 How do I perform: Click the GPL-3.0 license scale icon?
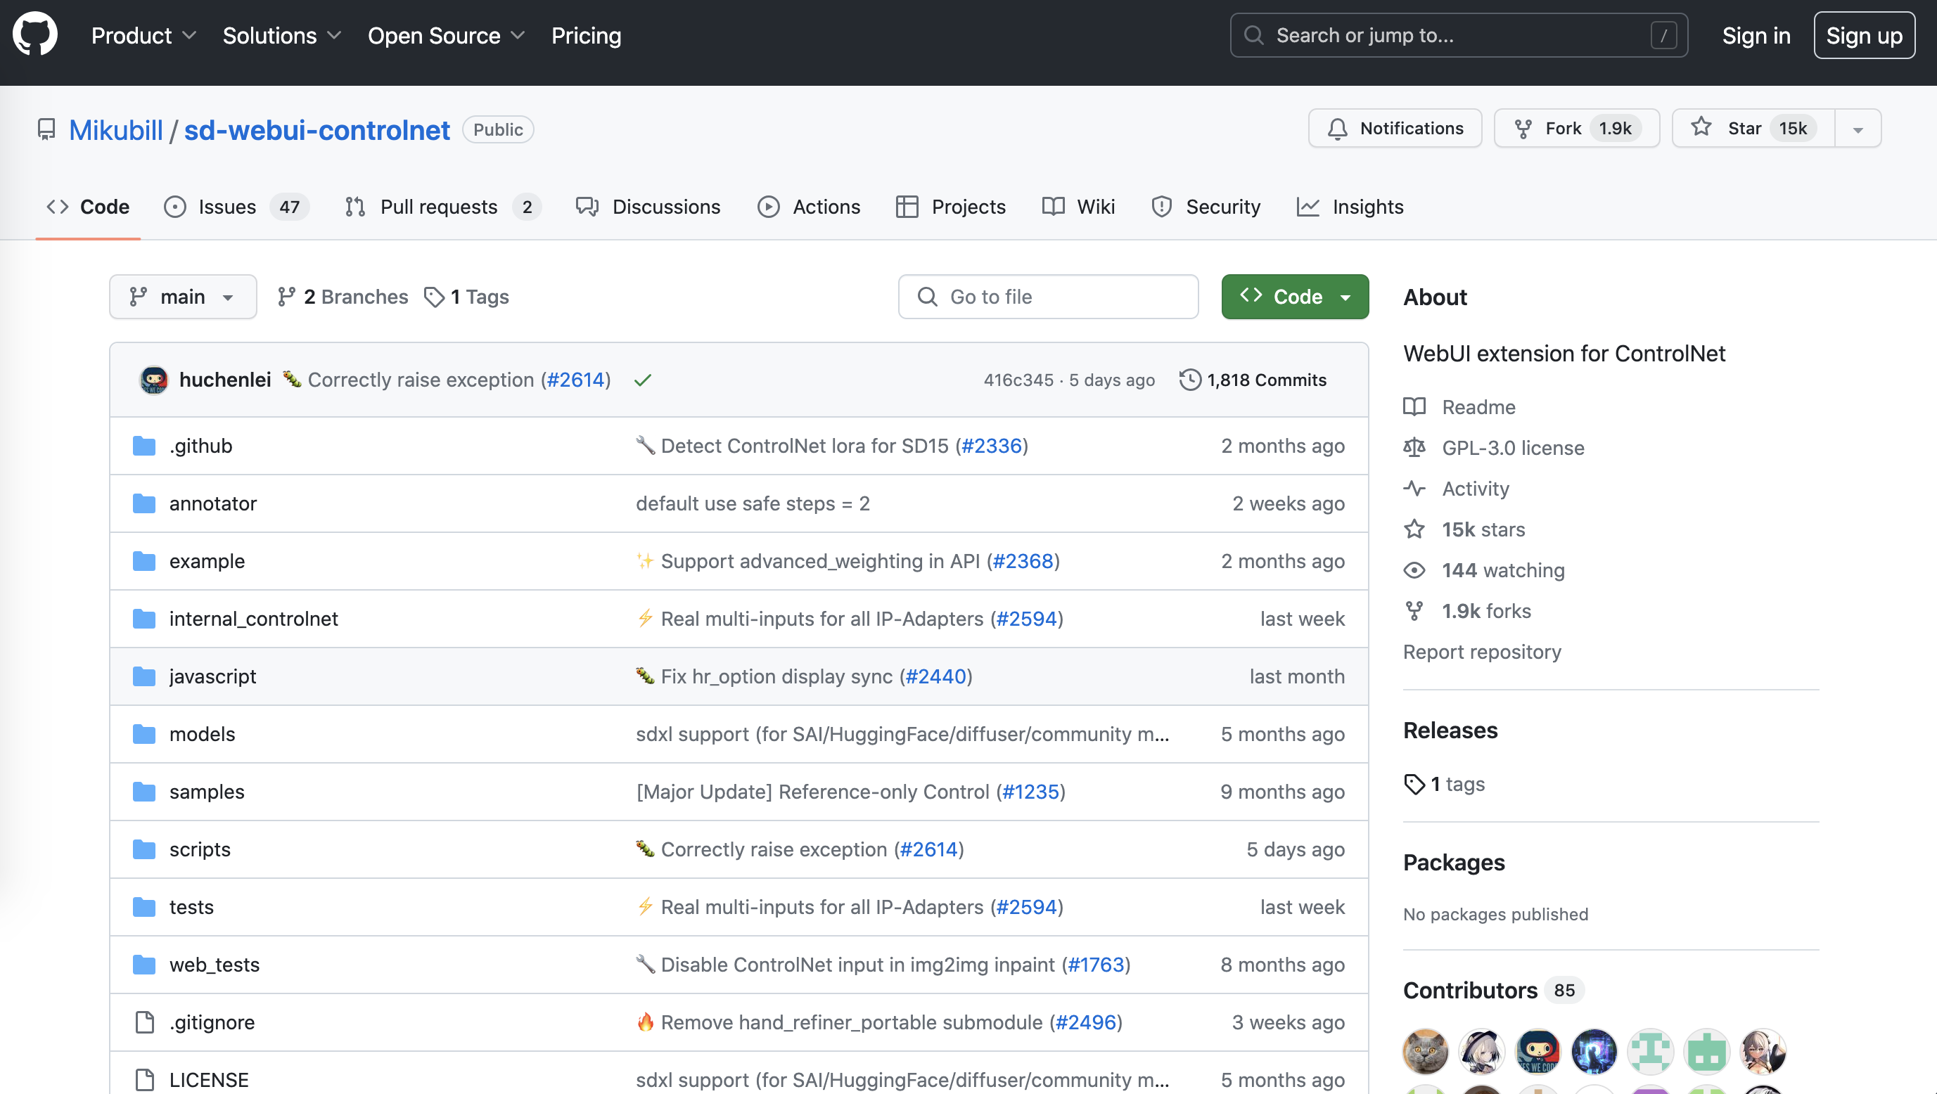[x=1414, y=447]
